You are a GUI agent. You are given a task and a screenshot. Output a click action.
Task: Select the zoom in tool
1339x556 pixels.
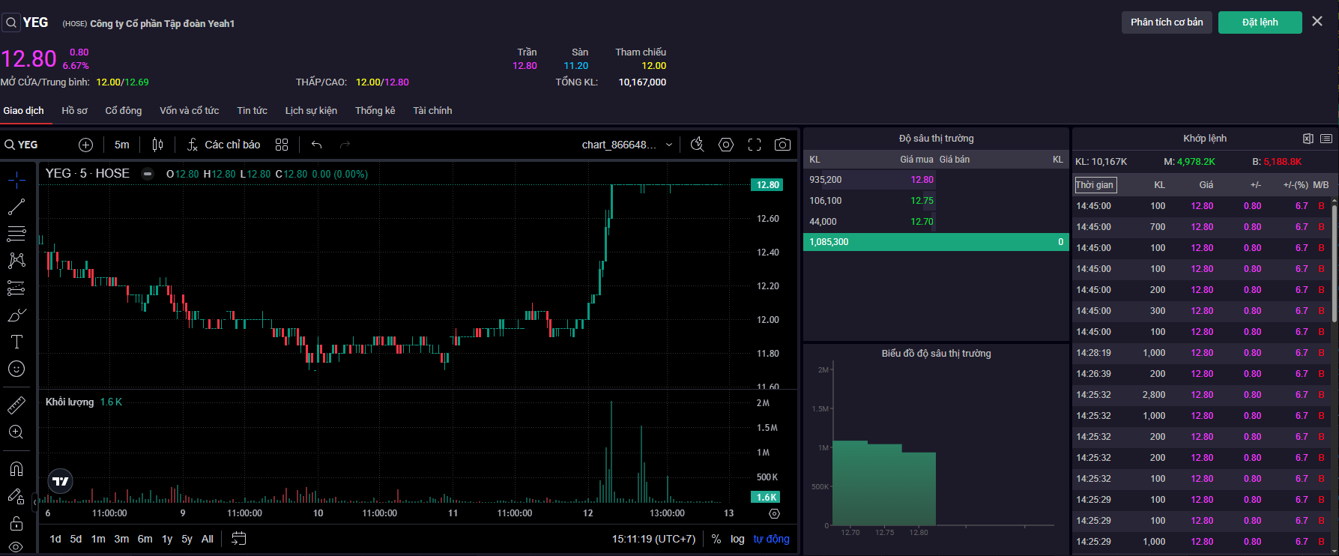(x=16, y=432)
